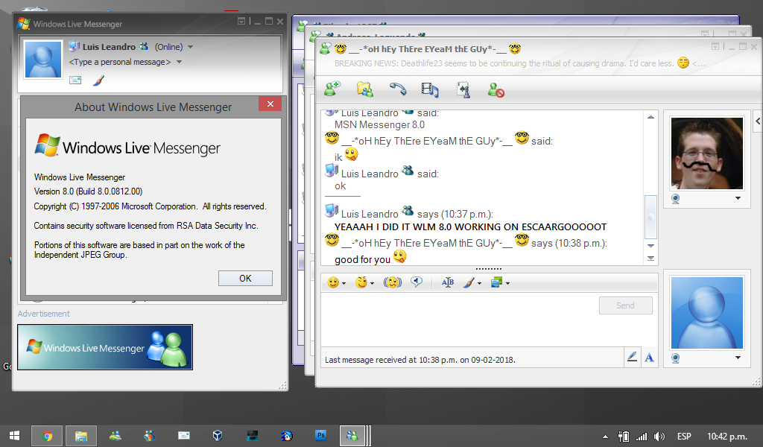Screen dimensions: 763x447
Task: Click Type a personal message field
Action: (120, 63)
